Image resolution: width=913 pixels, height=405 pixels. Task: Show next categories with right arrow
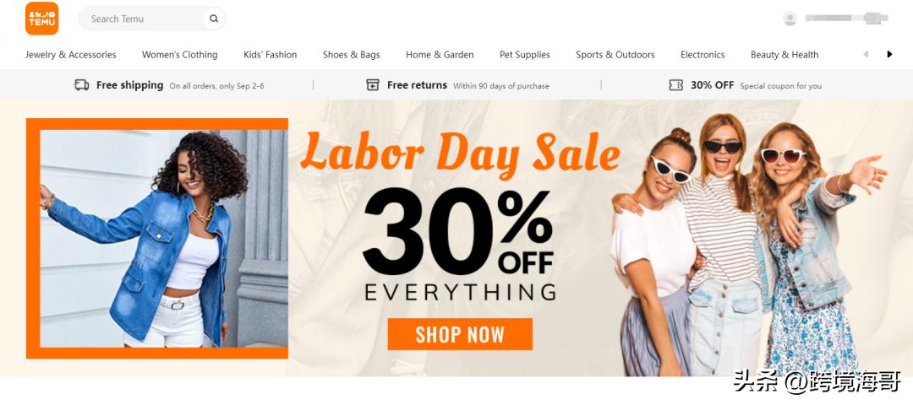pyautogui.click(x=889, y=54)
